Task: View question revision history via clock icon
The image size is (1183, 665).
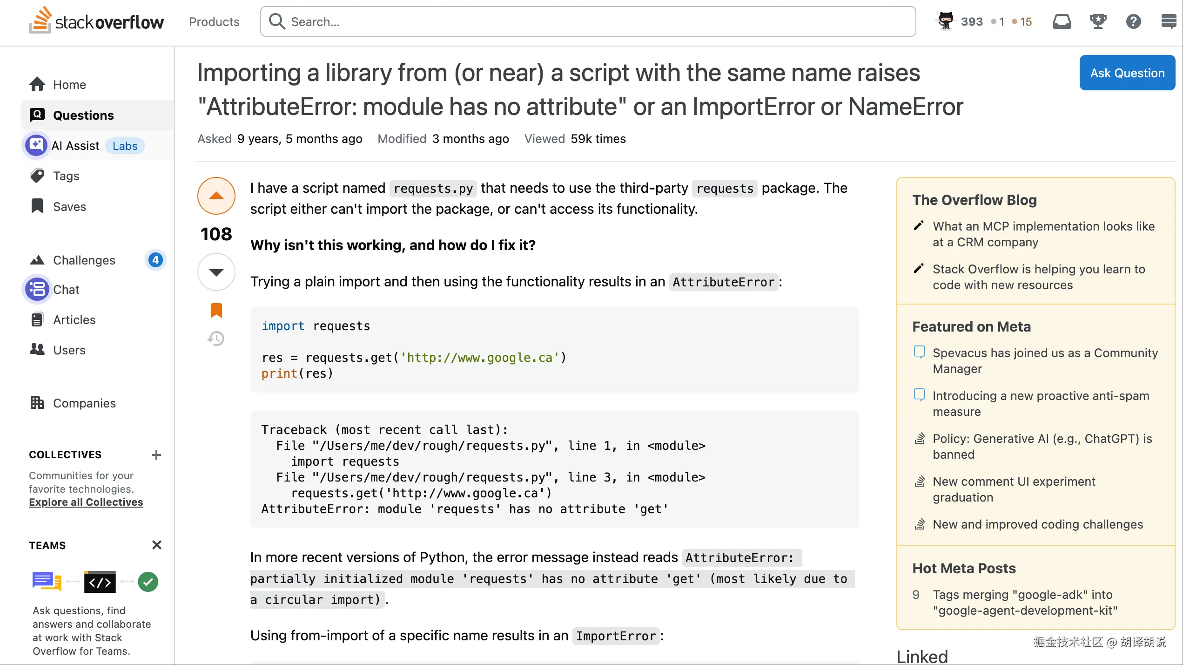Action: 216,339
